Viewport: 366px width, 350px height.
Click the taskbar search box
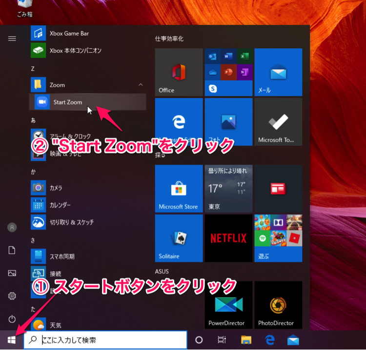105,340
